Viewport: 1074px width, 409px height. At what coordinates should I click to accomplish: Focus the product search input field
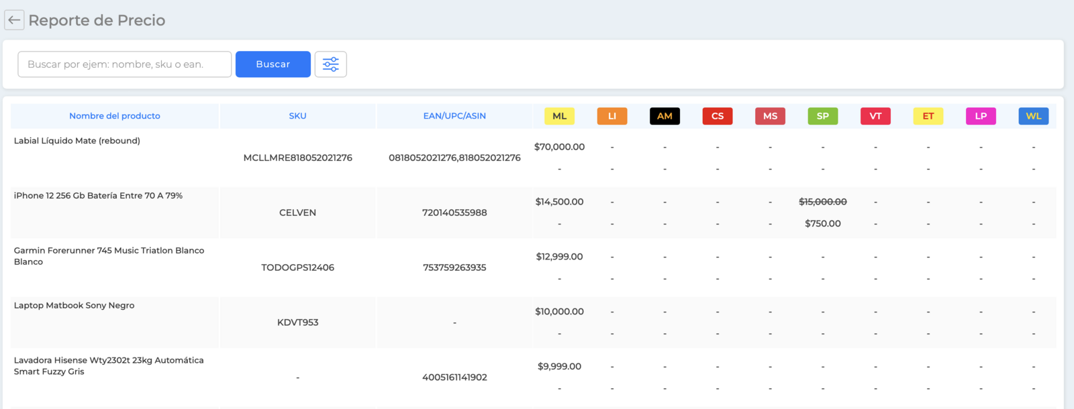(x=125, y=64)
